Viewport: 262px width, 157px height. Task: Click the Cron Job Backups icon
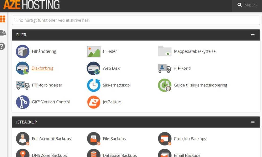click(x=165, y=139)
